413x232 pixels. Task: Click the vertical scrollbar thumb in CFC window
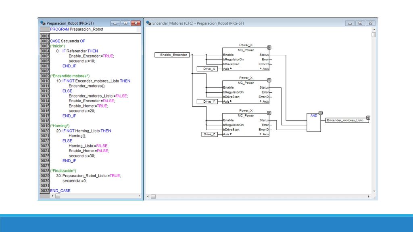pyautogui.click(x=374, y=35)
